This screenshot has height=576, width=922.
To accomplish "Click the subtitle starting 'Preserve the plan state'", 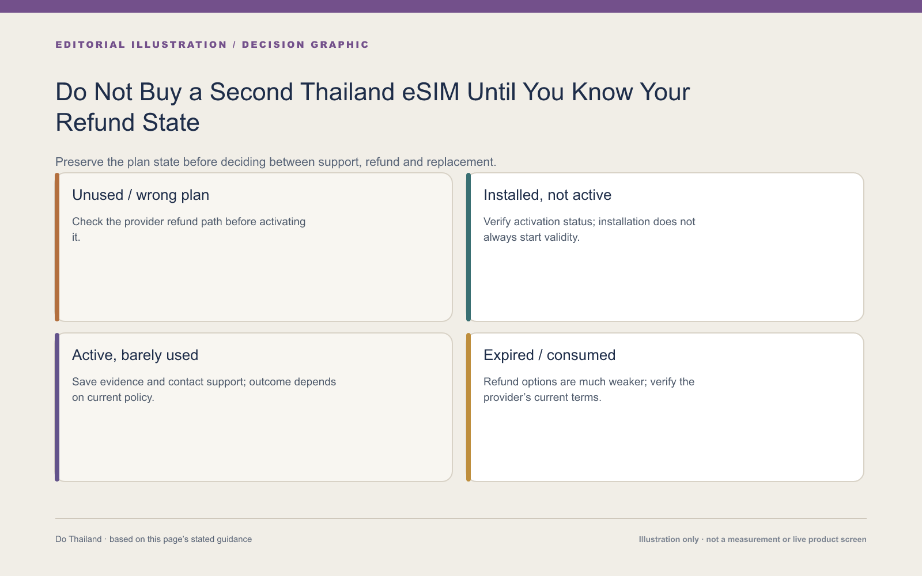I will 275,162.
